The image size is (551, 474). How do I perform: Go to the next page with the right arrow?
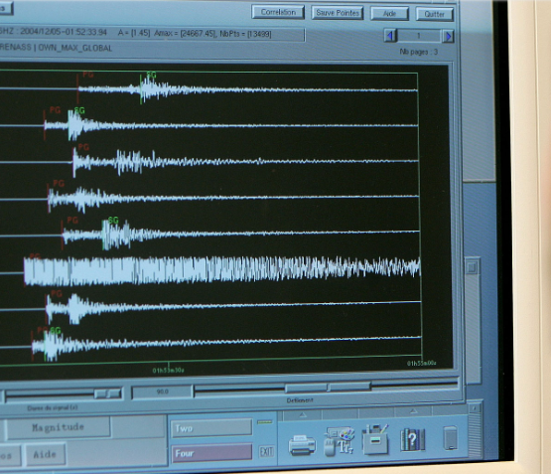448,36
